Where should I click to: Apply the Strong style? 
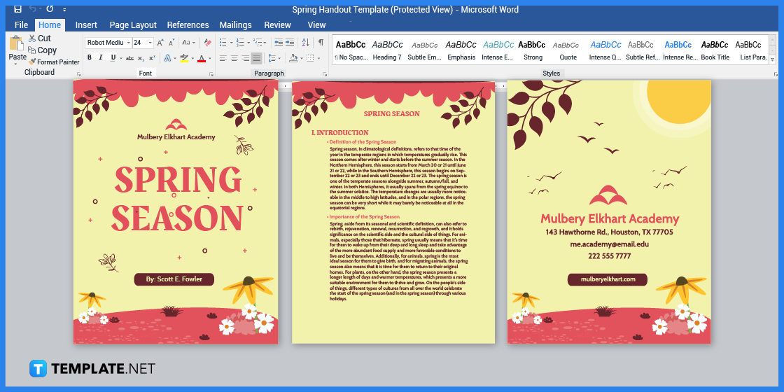point(533,50)
